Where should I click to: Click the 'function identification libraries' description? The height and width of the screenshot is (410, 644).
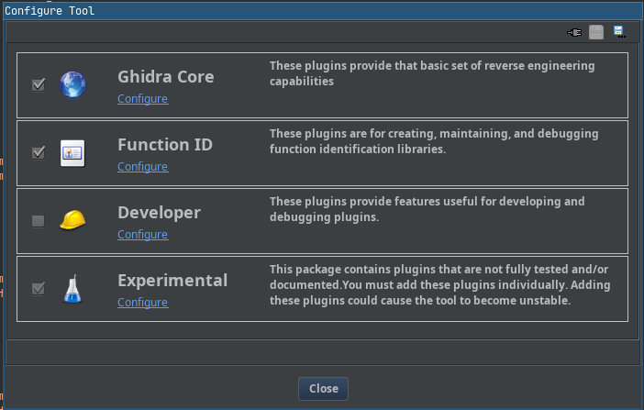point(434,141)
